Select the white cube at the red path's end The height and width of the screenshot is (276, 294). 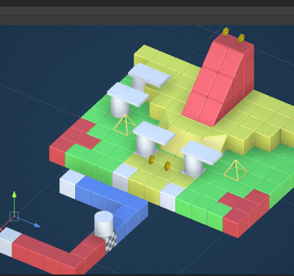(x=9, y=241)
